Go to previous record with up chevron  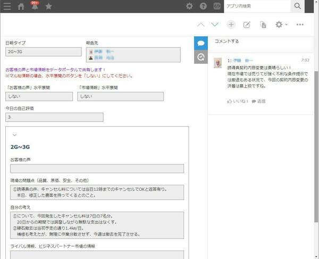pyautogui.click(x=200, y=25)
